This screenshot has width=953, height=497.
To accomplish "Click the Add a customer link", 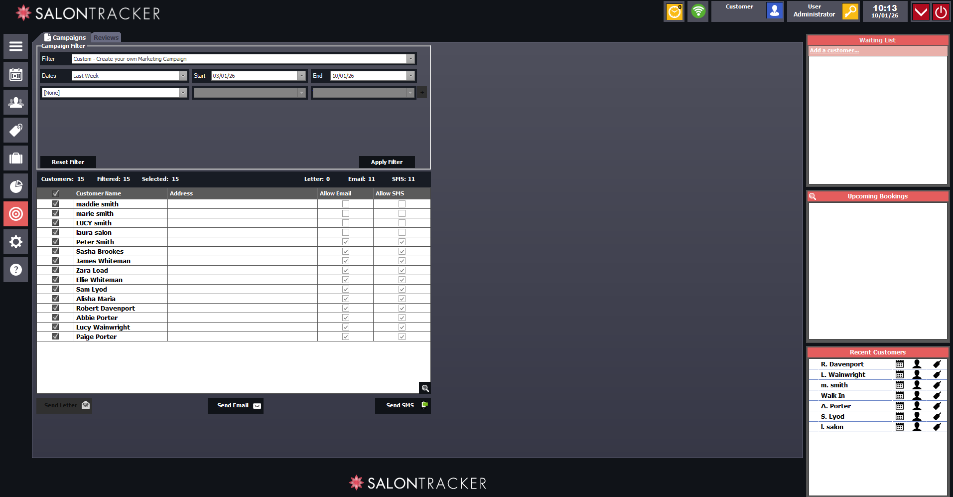I will pos(834,50).
